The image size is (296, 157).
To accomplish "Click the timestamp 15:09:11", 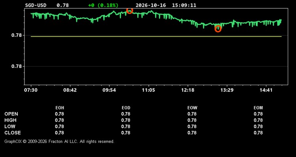I will [184, 5].
